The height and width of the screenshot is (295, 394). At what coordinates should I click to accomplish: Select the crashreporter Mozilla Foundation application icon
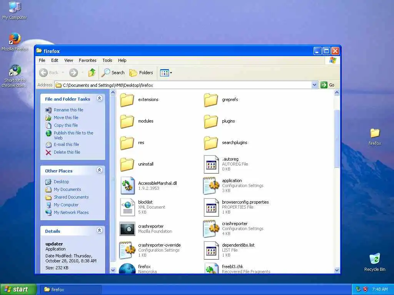pos(127,229)
